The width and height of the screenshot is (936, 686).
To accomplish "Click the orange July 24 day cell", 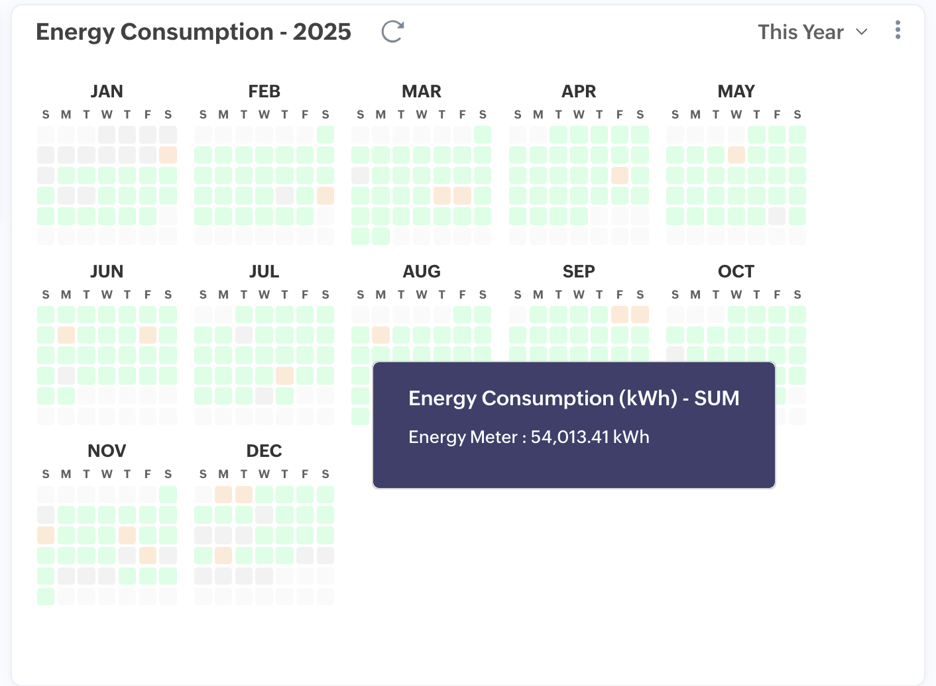I will coord(285,375).
